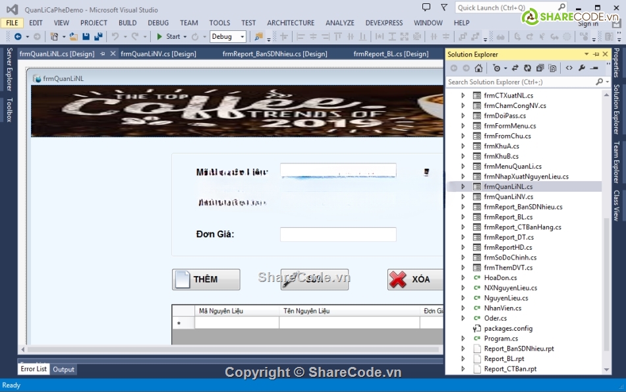The image size is (626, 392).
Task: Click the Collapse All icon in Solution Explorer
Action: [x=540, y=69]
